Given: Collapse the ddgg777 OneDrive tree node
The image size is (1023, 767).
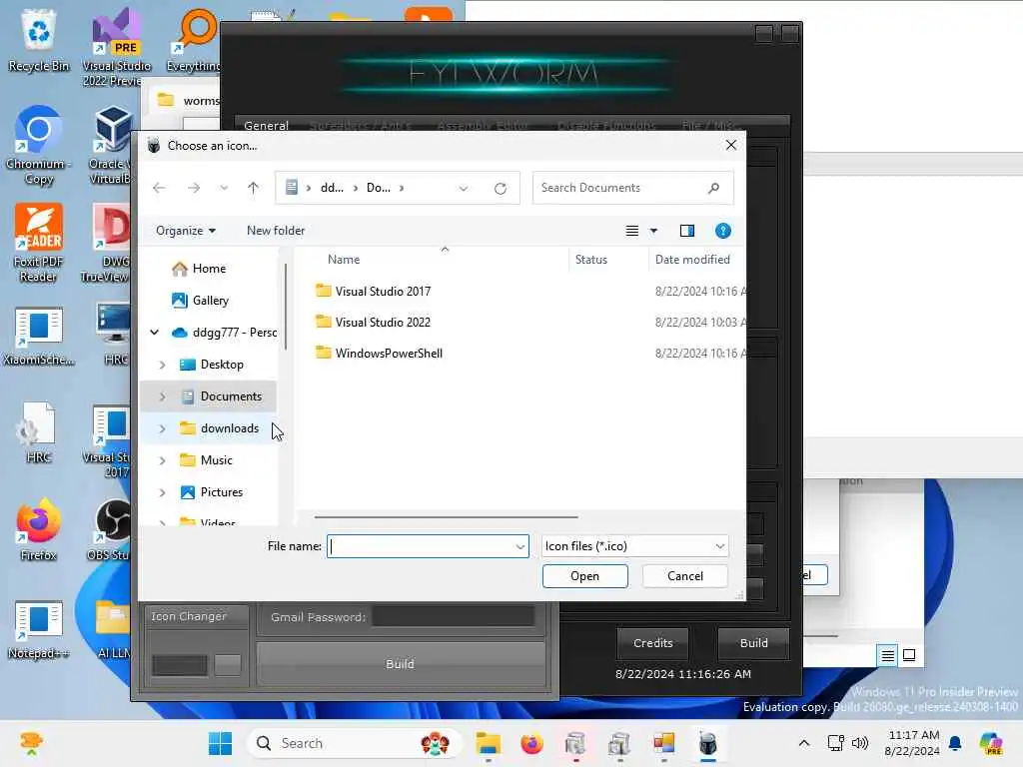Looking at the screenshot, I should pyautogui.click(x=155, y=333).
